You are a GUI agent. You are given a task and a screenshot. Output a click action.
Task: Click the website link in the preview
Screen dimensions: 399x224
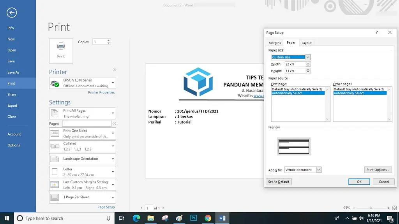[259, 95]
